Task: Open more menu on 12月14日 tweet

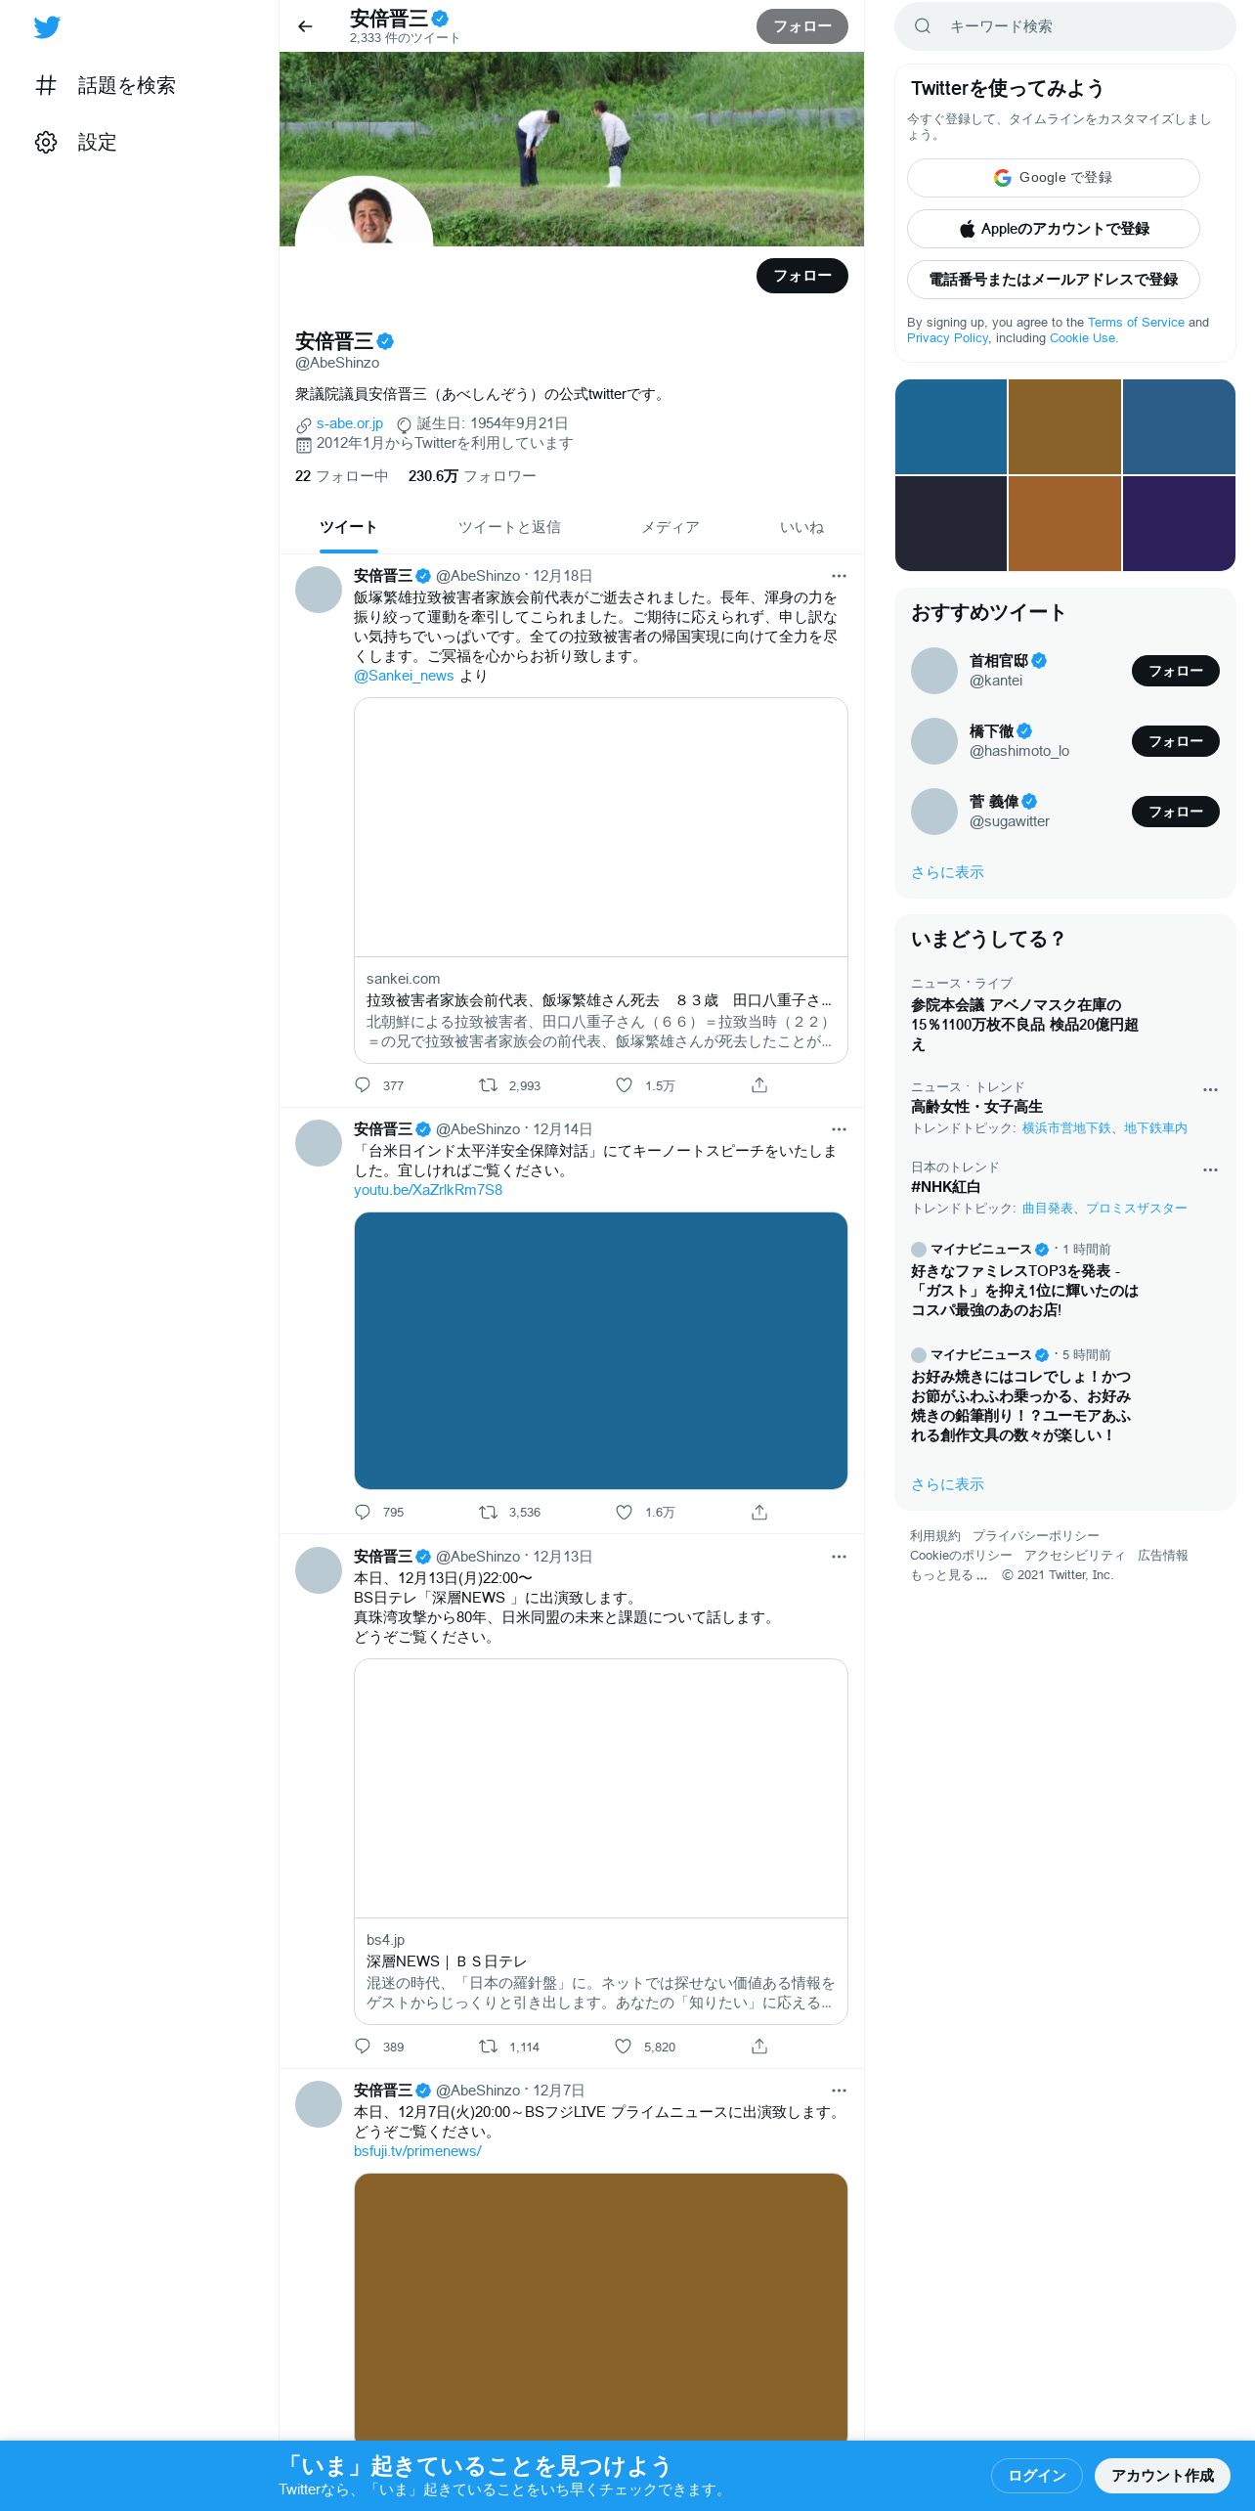Action: (x=839, y=1129)
